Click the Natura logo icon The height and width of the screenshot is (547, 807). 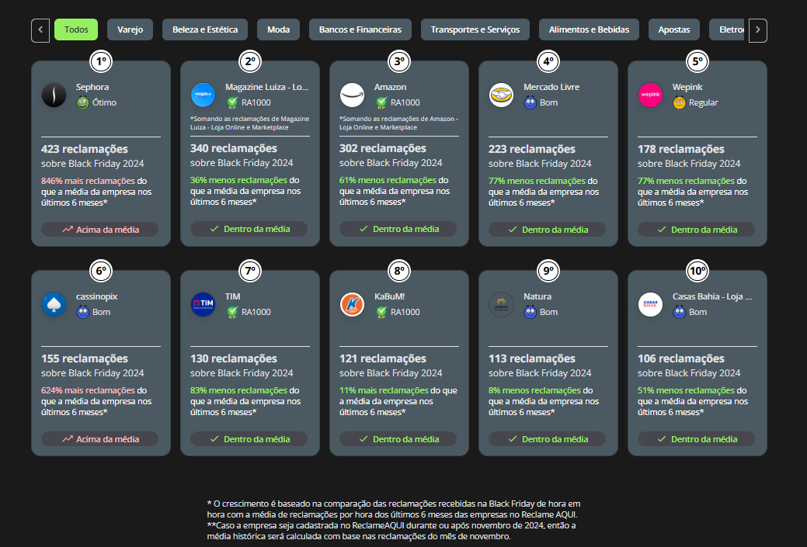point(501,304)
